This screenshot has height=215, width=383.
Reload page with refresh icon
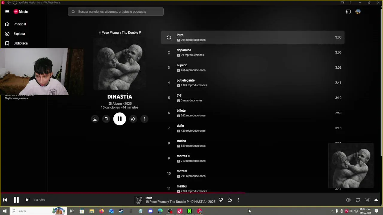[15, 3]
